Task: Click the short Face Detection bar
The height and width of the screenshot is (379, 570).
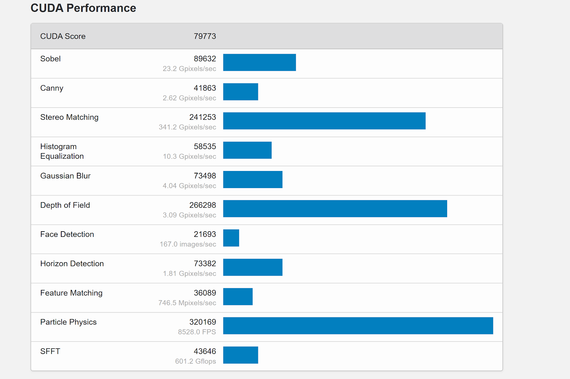Action: pos(231,238)
